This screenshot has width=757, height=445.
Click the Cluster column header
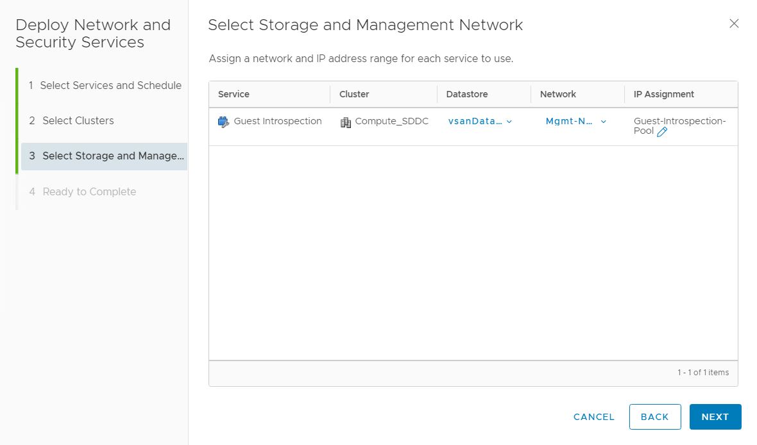354,94
